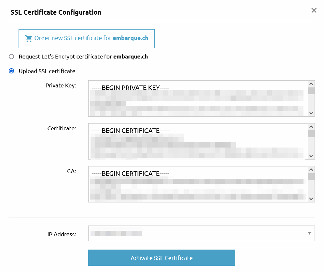Viewport: 324px width, 272px height.
Task: Click Certificate field scroll down arrow
Action: [311, 156]
